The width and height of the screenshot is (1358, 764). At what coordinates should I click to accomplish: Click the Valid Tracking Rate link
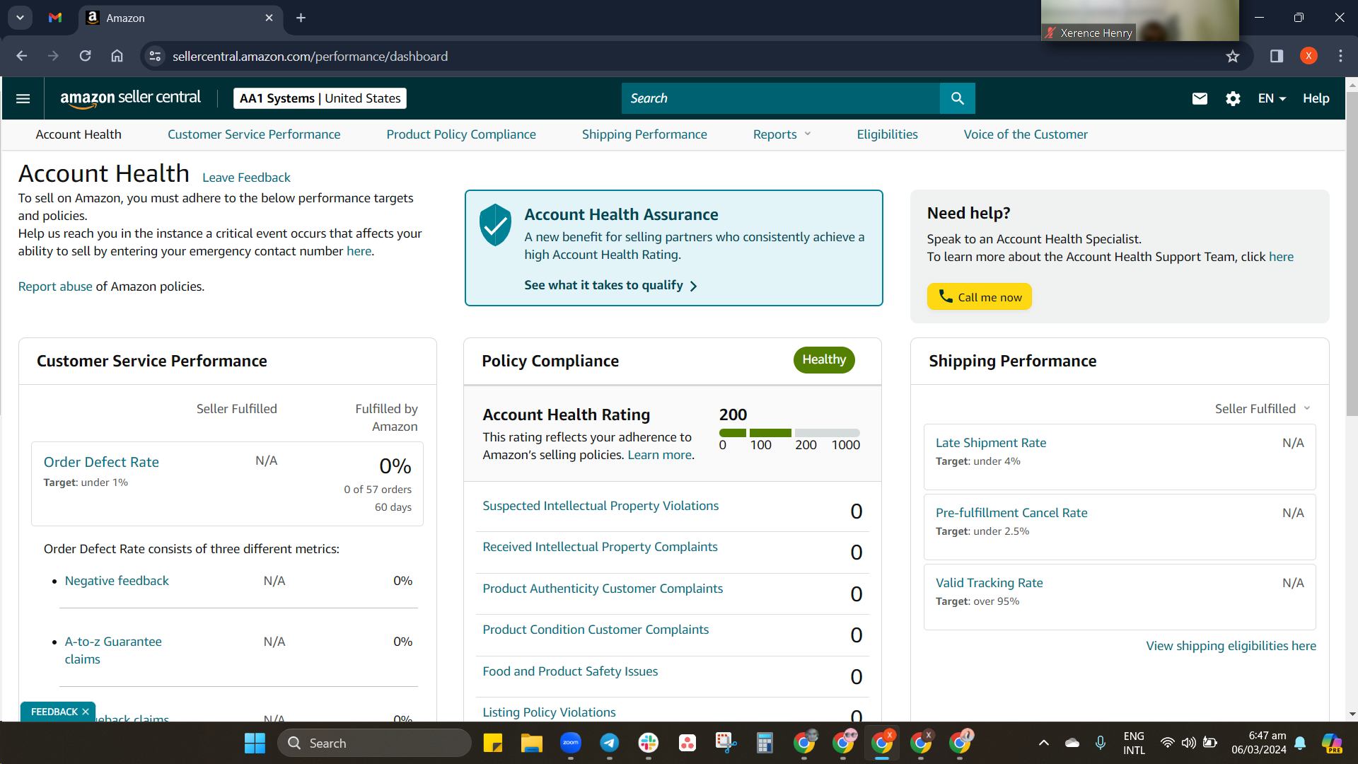click(989, 583)
